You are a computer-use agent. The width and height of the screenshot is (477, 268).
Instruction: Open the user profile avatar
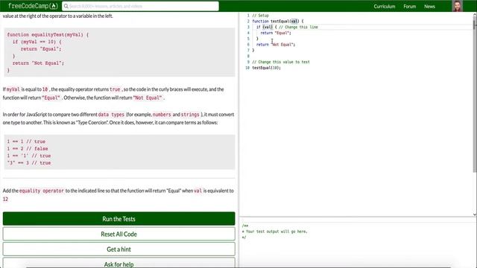(457, 6)
